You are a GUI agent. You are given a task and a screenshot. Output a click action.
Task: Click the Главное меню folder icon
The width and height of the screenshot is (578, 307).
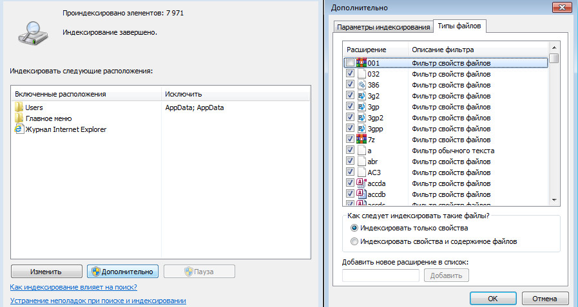tap(19, 118)
